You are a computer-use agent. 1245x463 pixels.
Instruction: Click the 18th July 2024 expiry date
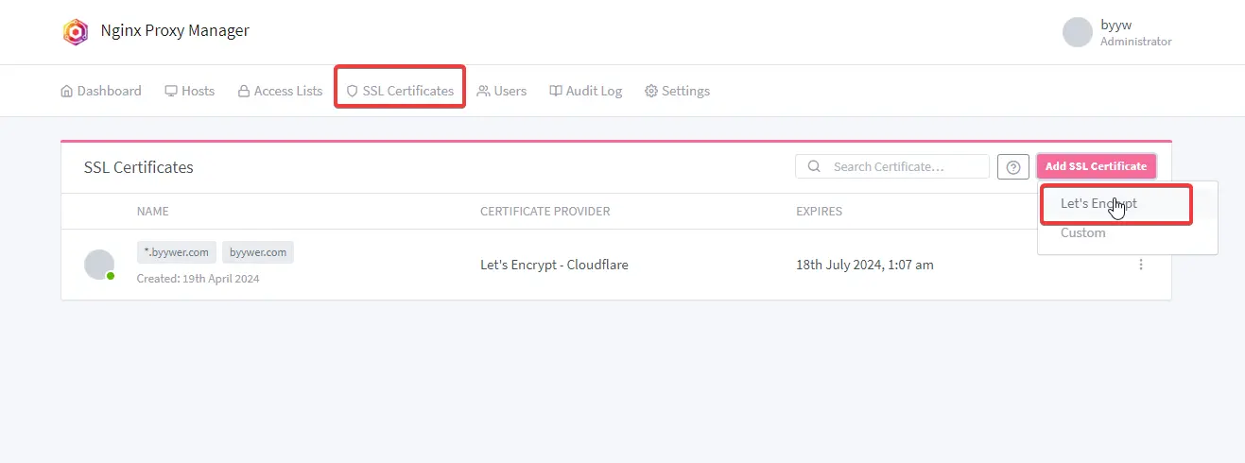click(865, 265)
